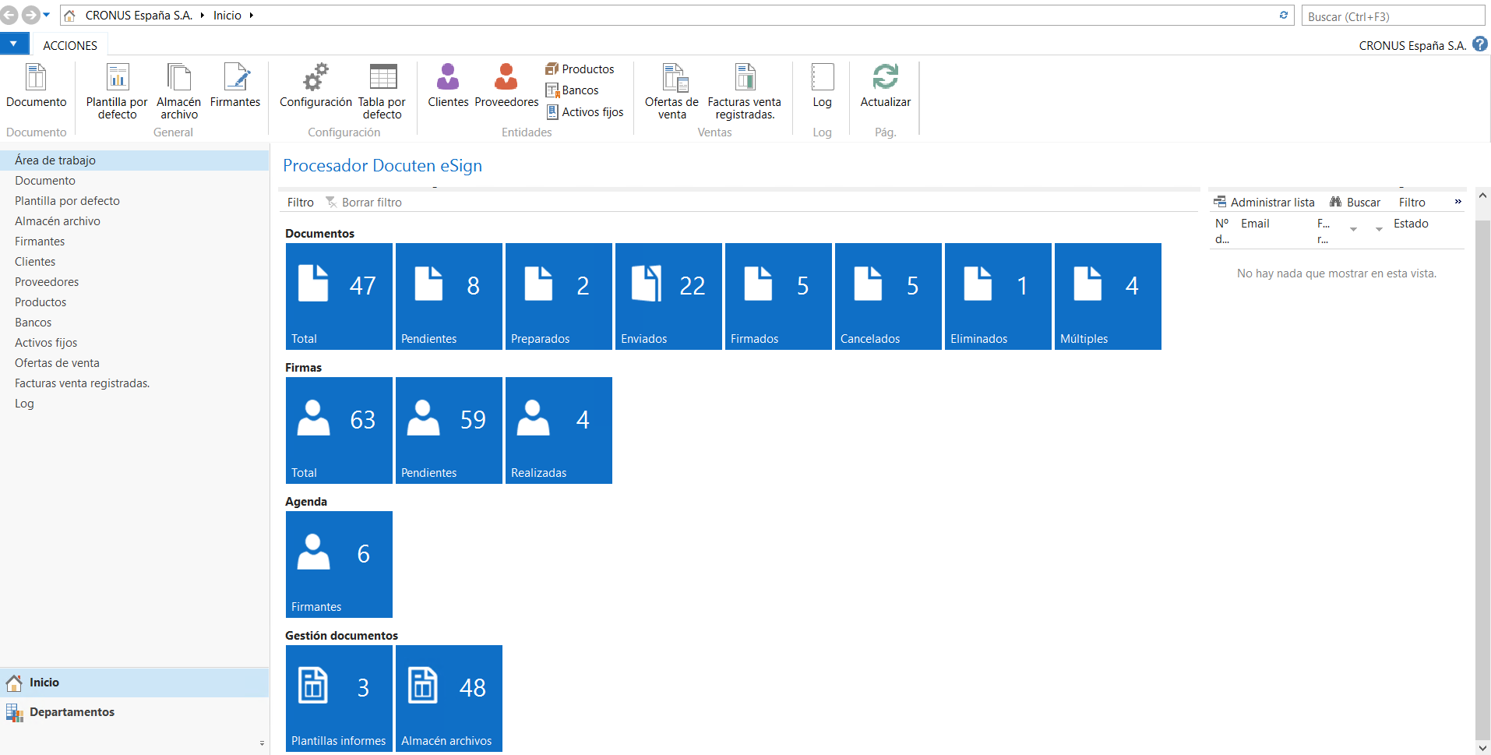This screenshot has width=1491, height=755.
Task: Go back with the back arrow
Action: point(9,15)
